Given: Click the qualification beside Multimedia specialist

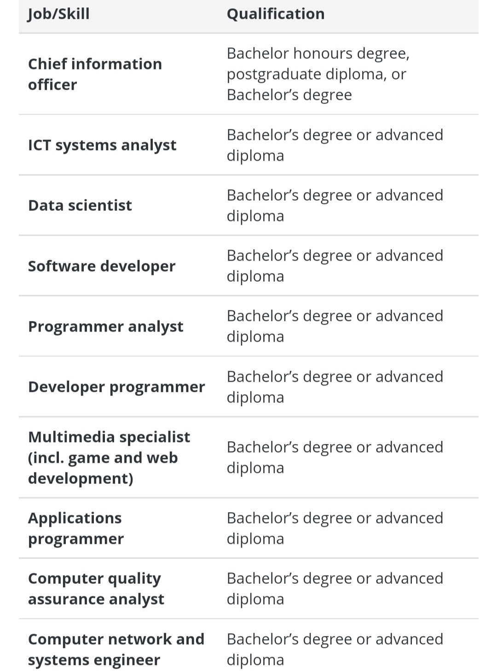Looking at the screenshot, I should tap(335, 457).
